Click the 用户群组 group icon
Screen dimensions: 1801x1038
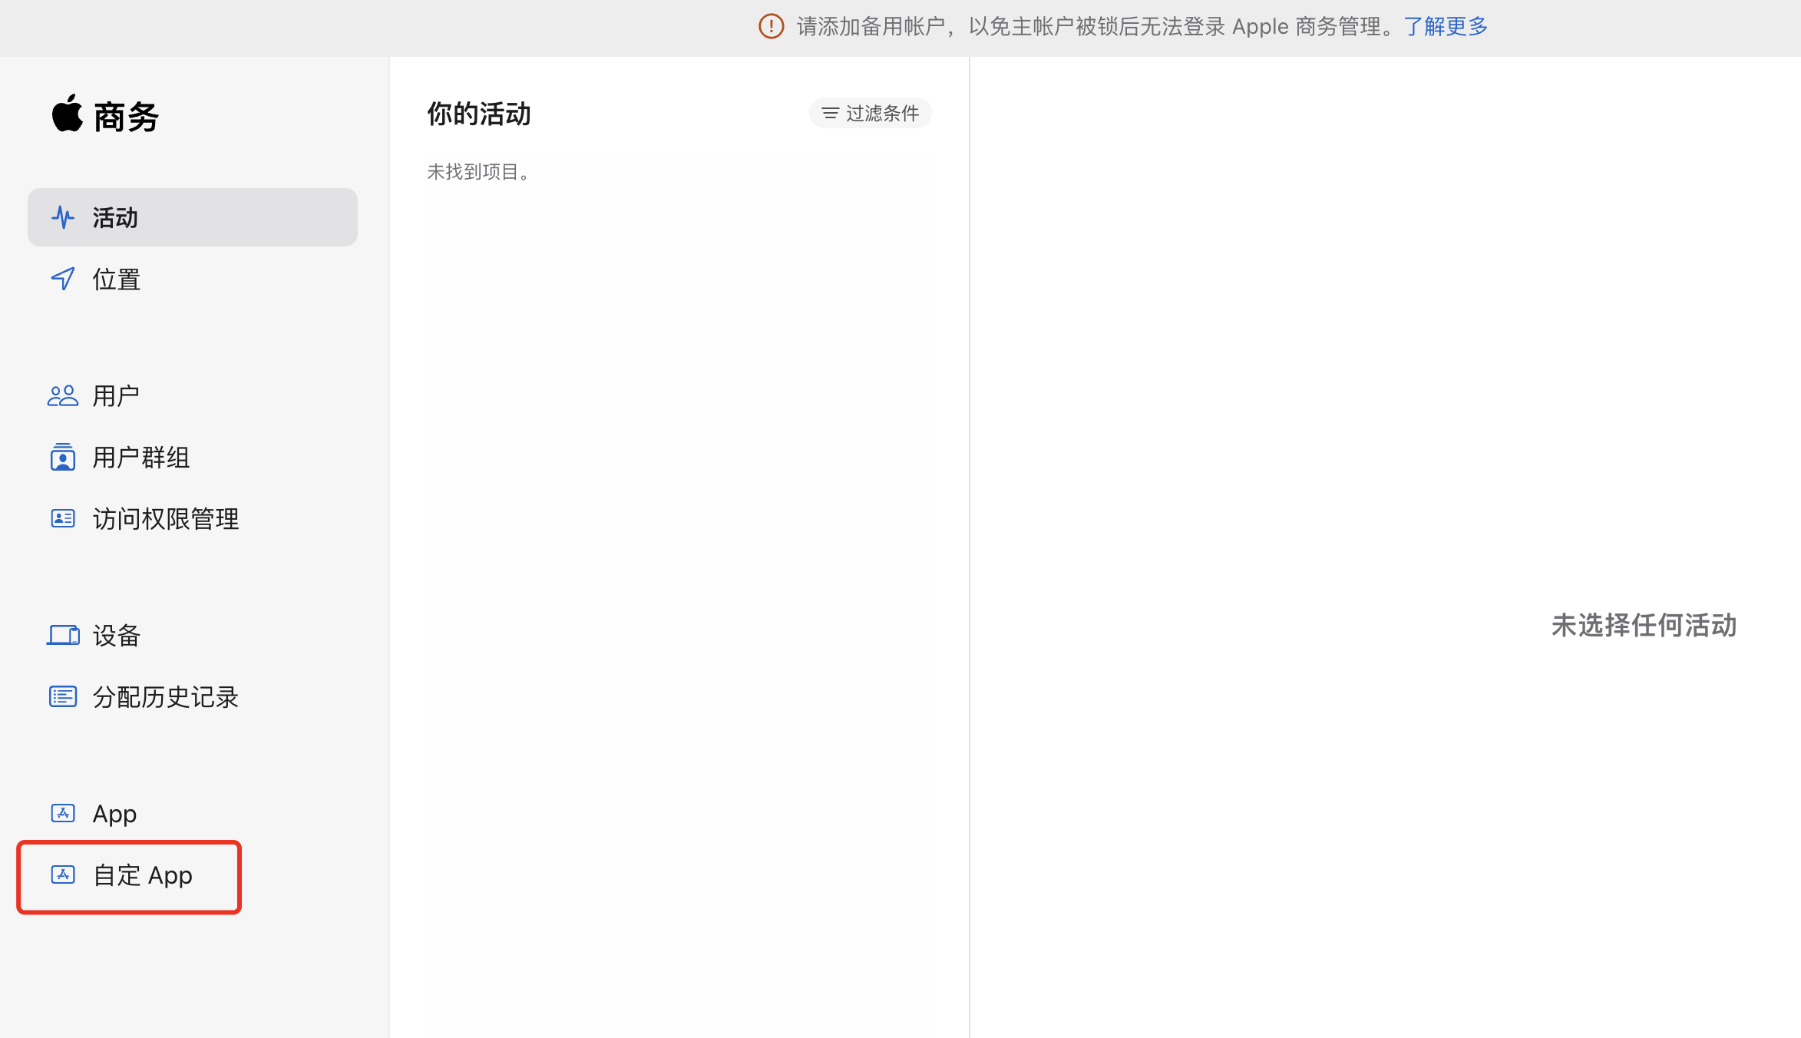point(63,457)
